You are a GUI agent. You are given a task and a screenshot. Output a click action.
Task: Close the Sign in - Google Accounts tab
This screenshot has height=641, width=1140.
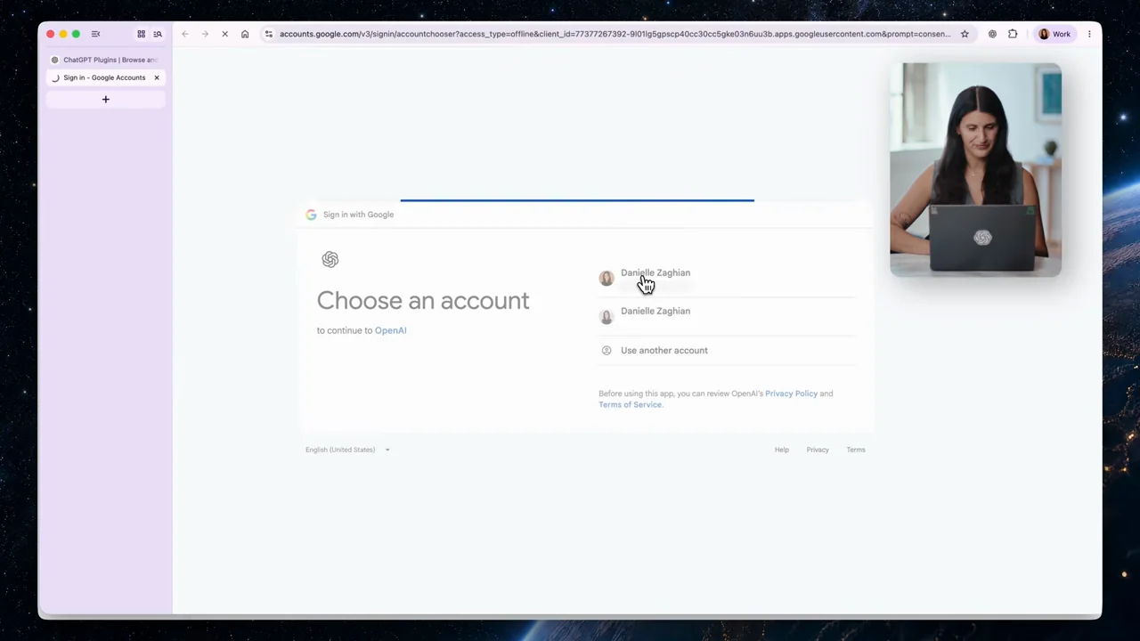point(157,77)
